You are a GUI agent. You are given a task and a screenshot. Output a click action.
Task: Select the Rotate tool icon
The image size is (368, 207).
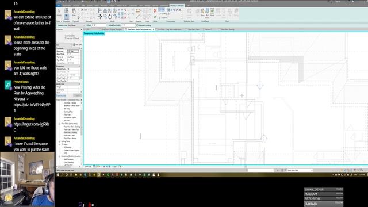[110, 17]
